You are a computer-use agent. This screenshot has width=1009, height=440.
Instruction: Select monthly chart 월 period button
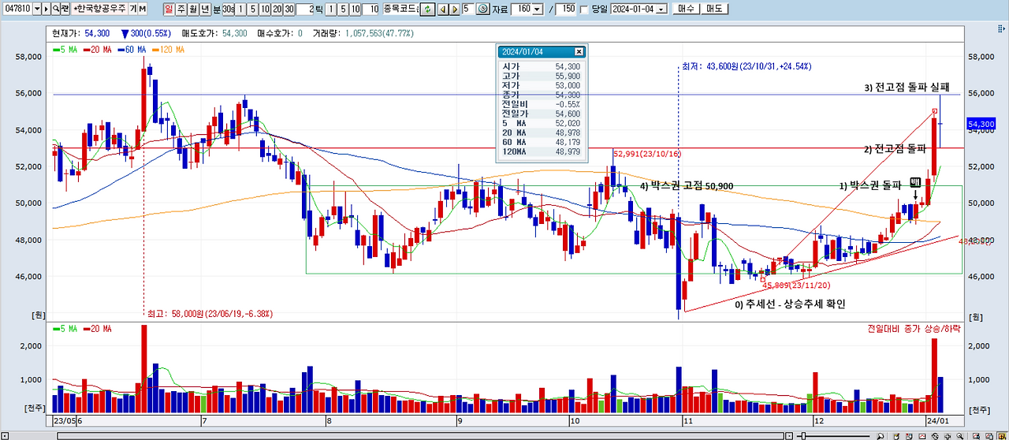(x=193, y=9)
